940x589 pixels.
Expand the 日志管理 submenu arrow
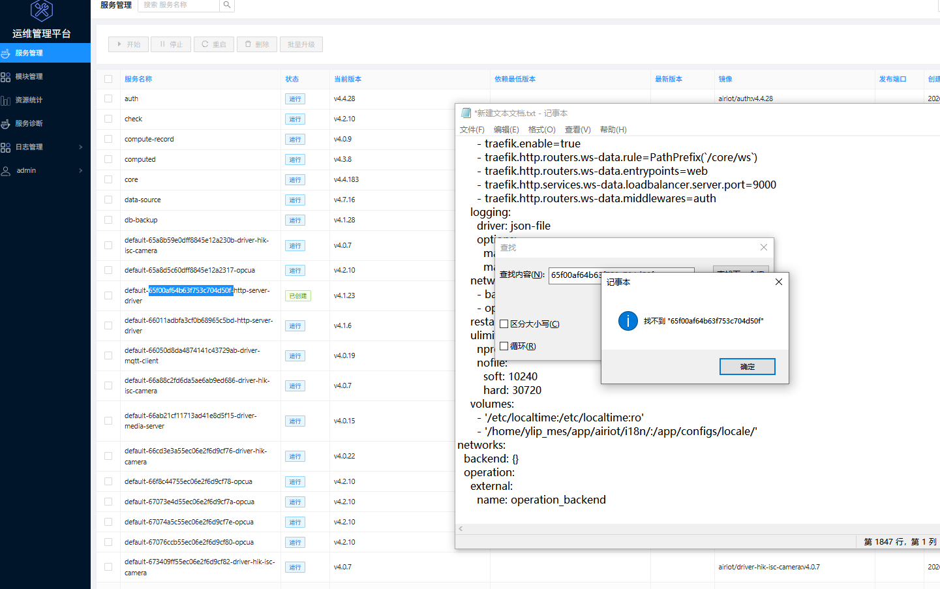click(x=81, y=147)
